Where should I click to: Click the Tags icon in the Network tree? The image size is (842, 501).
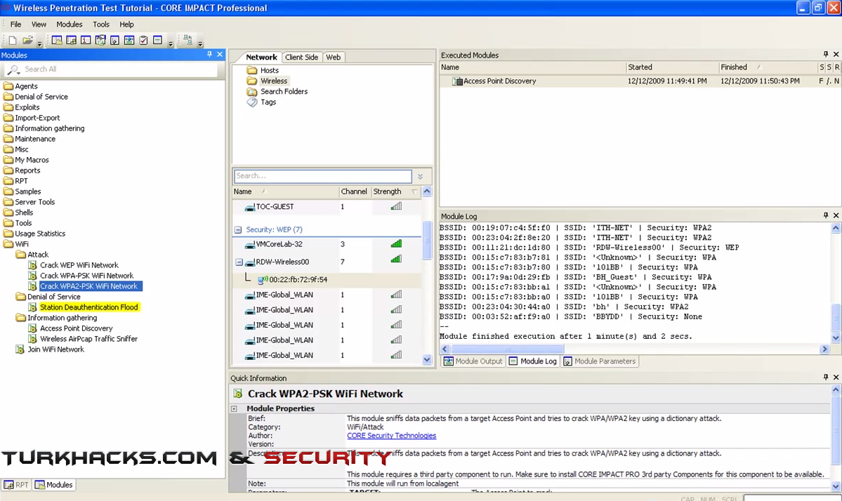coord(252,102)
